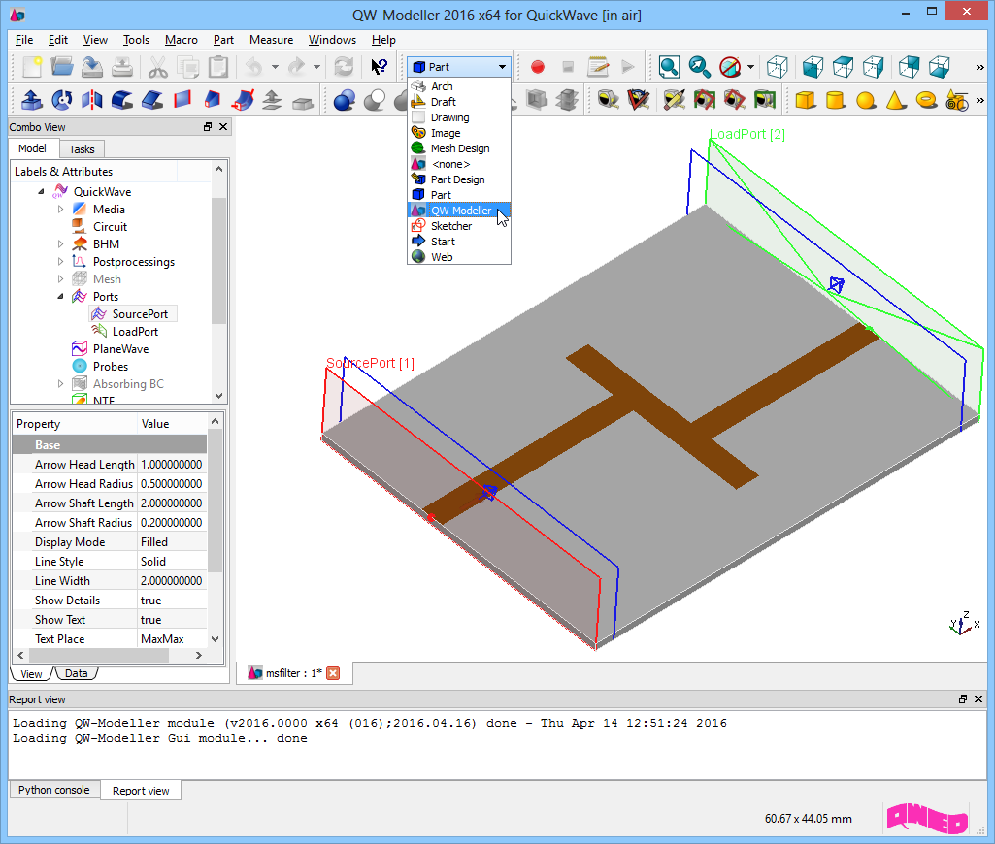
Task: Select PlaneWave in the tree
Action: 120,349
